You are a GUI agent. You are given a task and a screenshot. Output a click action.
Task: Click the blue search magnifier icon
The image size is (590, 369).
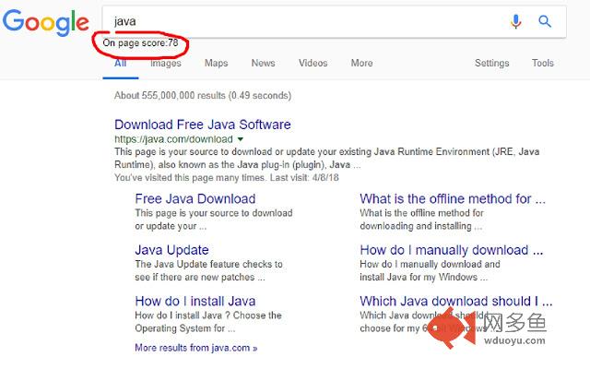545,21
